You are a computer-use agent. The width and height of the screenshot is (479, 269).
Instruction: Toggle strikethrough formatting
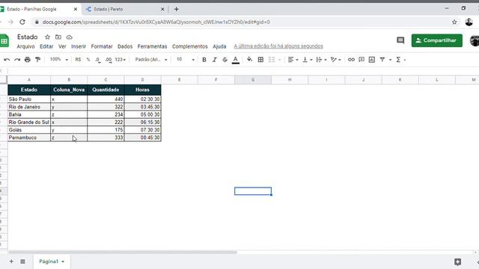point(225,60)
